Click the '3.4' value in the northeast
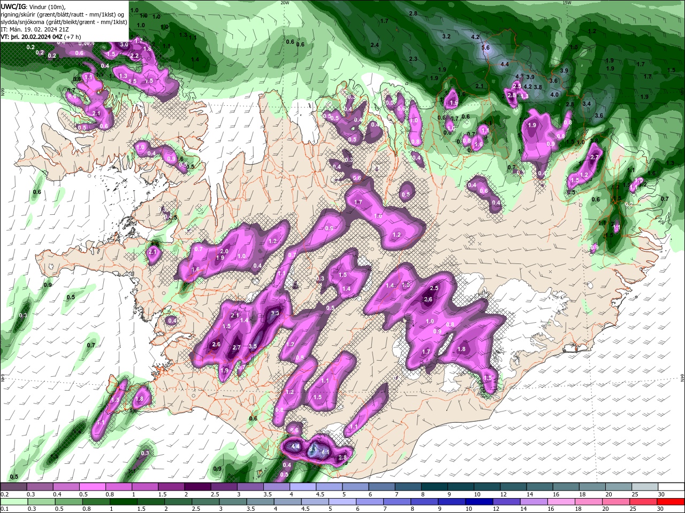Viewport: 685px width, 513px height. [587, 104]
